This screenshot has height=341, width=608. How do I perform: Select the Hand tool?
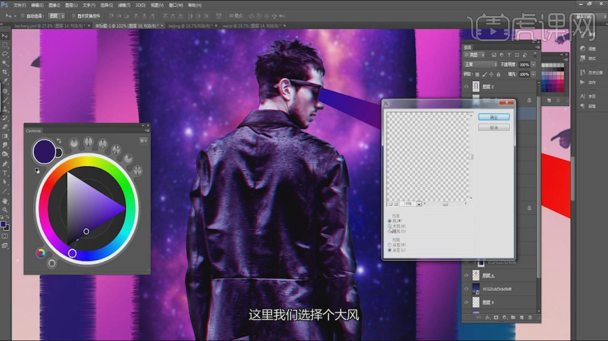pyautogui.click(x=5, y=201)
